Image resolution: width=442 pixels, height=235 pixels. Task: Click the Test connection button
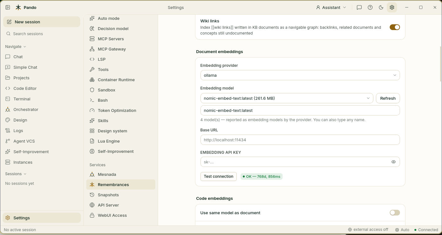click(x=218, y=176)
